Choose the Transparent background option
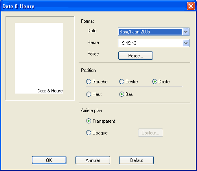197x171 pixels. (x=100, y=121)
